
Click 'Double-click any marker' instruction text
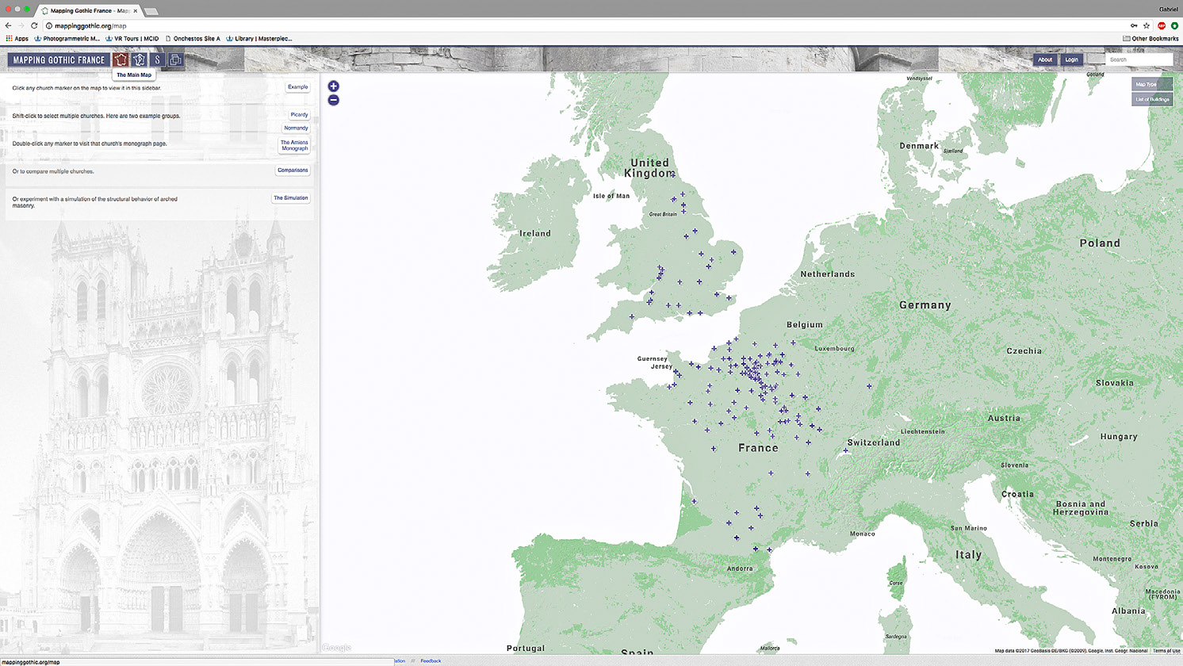coord(90,144)
